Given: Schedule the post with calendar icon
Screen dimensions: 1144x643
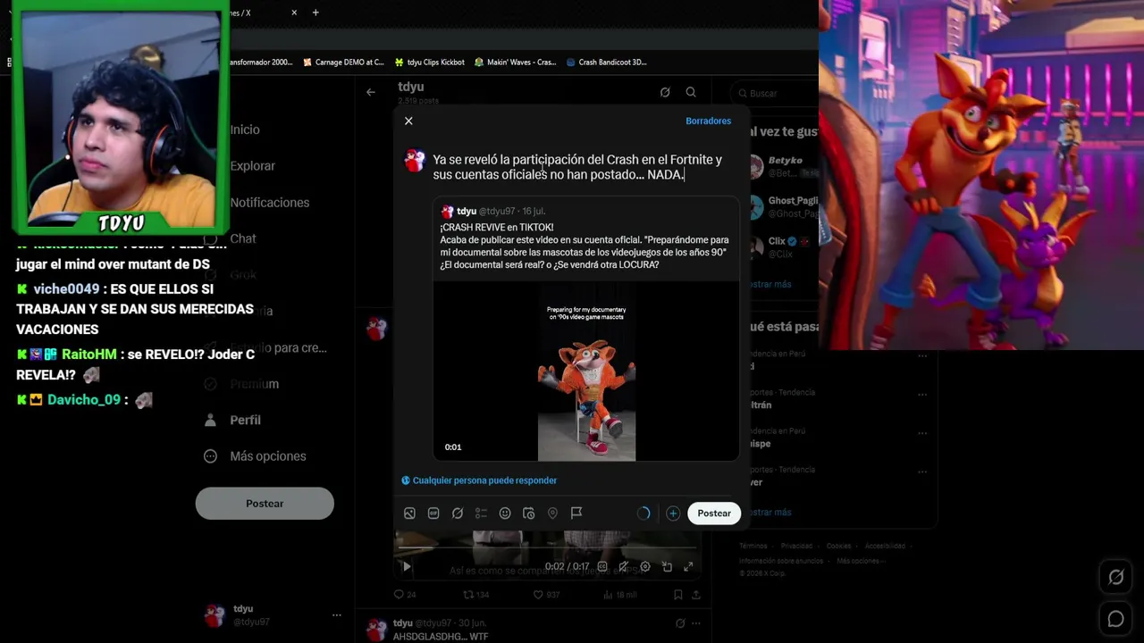Looking at the screenshot, I should (x=529, y=514).
